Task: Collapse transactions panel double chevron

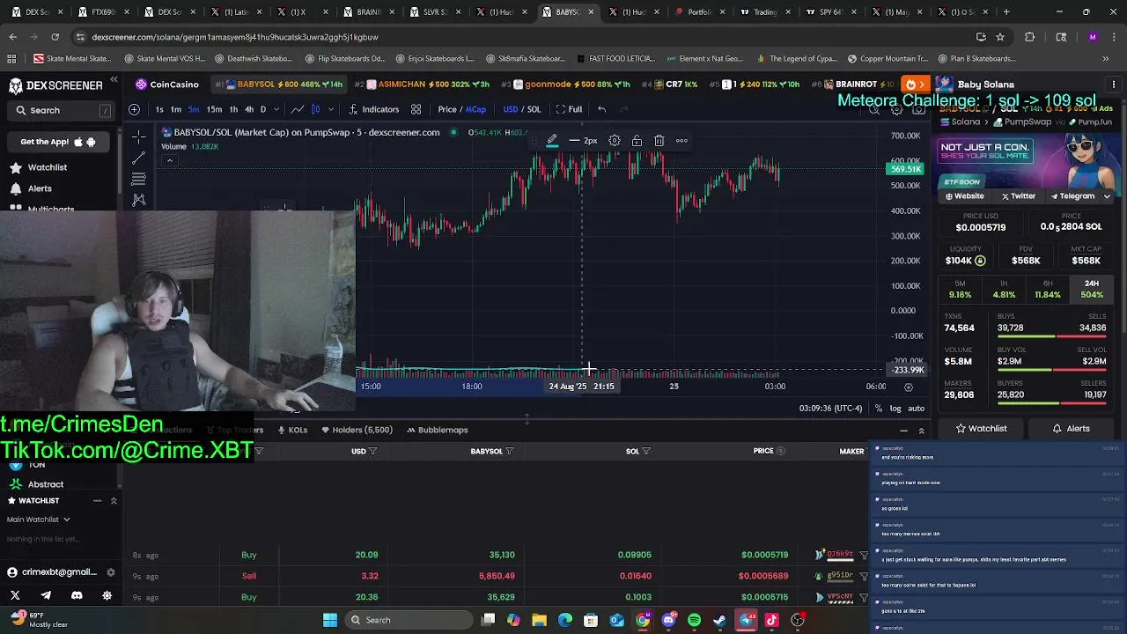Action: 921,431
